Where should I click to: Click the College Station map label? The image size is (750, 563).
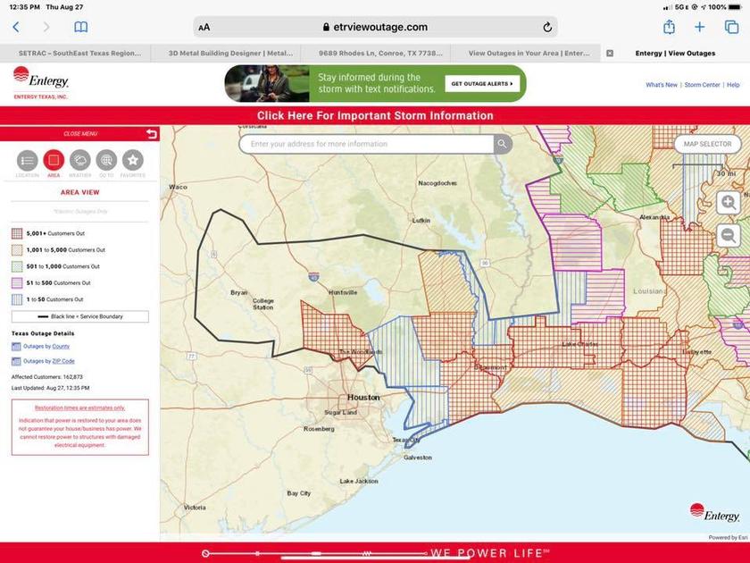263,304
